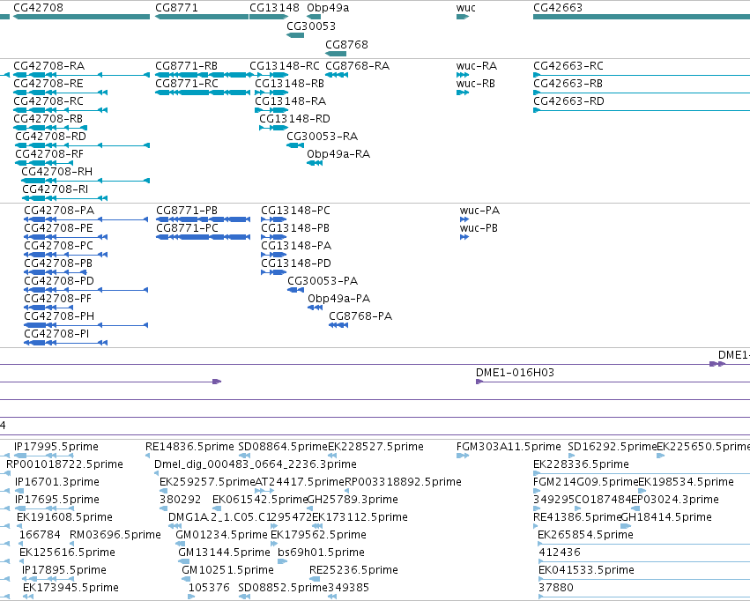Image resolution: width=750 pixels, height=601 pixels.
Task: Select EST EK041533.5prime
Action: click(586, 570)
